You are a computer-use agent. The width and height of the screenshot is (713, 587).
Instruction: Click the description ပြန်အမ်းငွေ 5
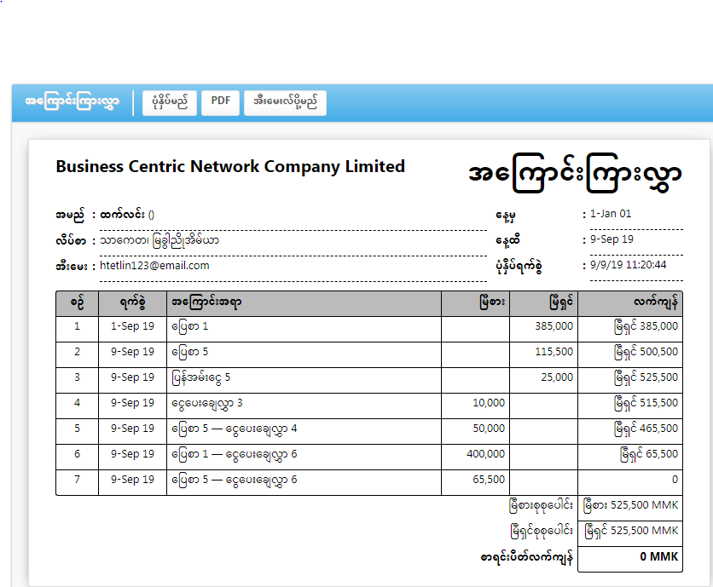201,378
